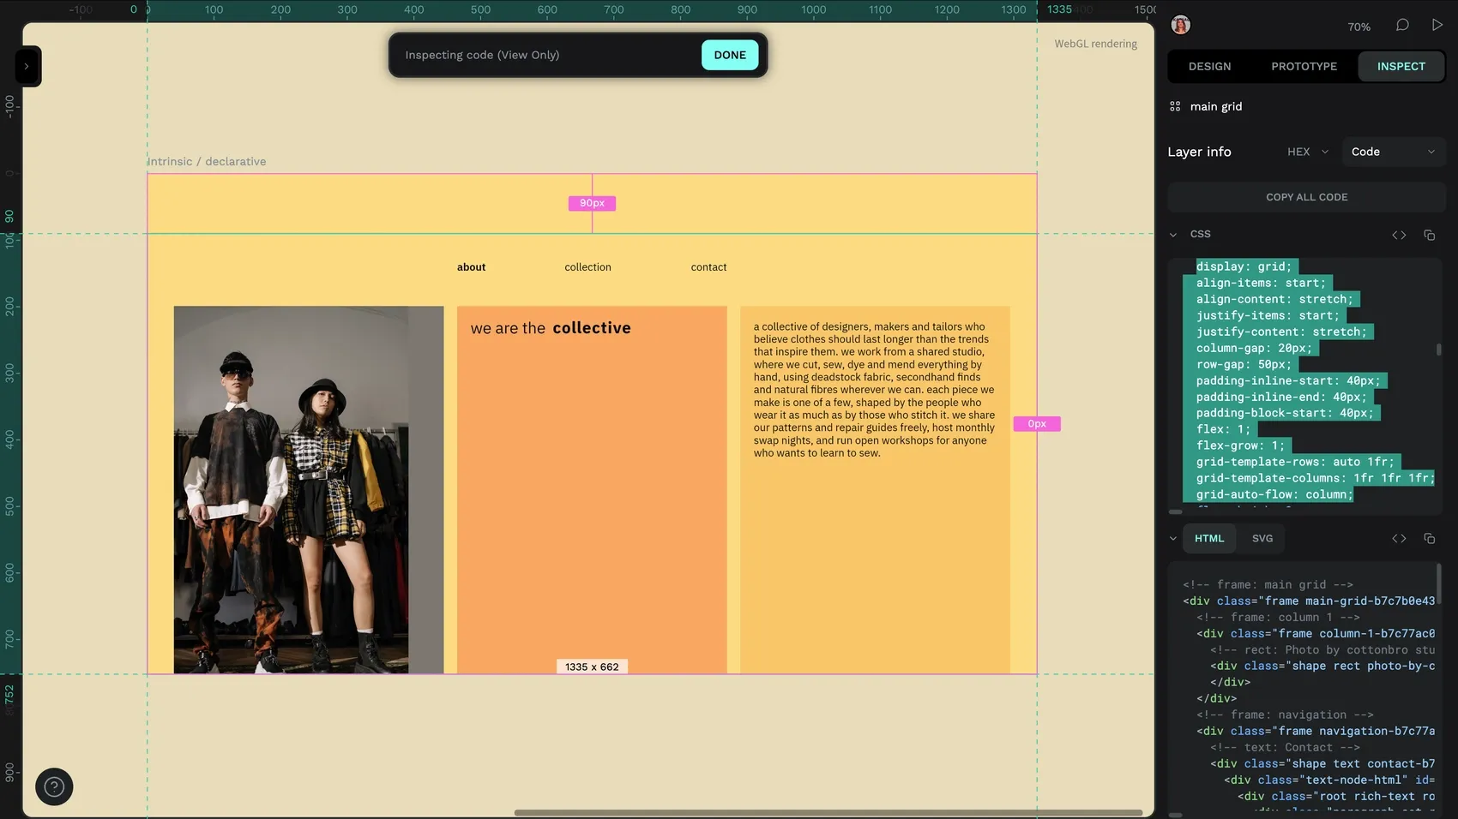Click the main grid layer name

(1216, 106)
